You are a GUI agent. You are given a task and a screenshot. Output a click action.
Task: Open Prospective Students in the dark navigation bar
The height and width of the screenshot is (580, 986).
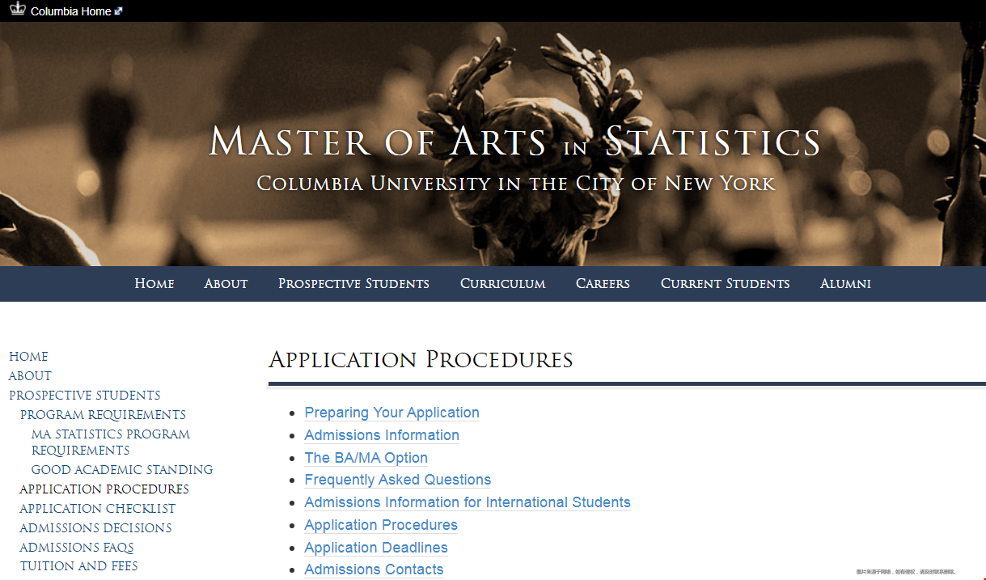(x=353, y=283)
